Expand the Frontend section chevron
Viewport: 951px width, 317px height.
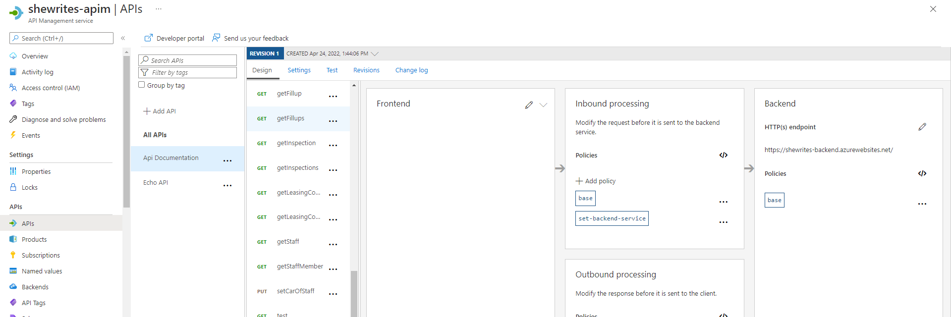coord(543,105)
